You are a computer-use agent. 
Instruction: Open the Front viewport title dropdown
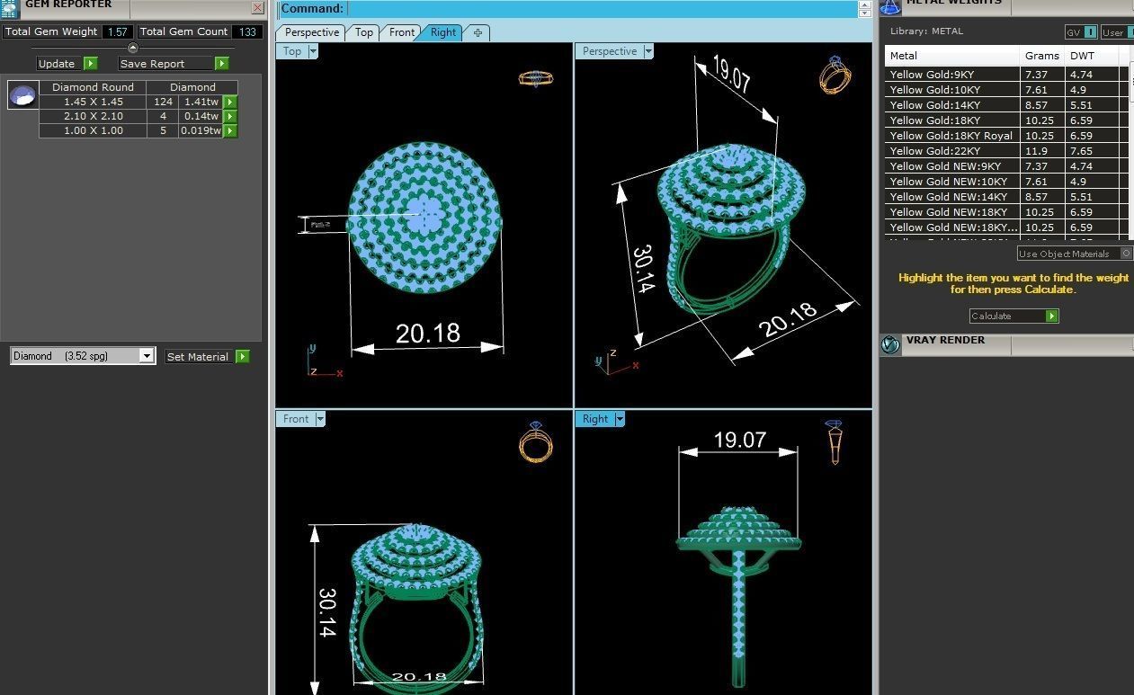point(320,419)
